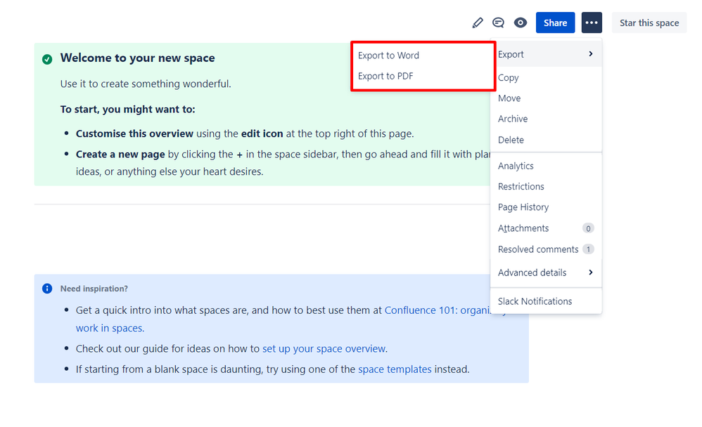Screen dimensions: 702x427
Task: Click 'Use it to create something wonderful.' text
Action: 146,84
